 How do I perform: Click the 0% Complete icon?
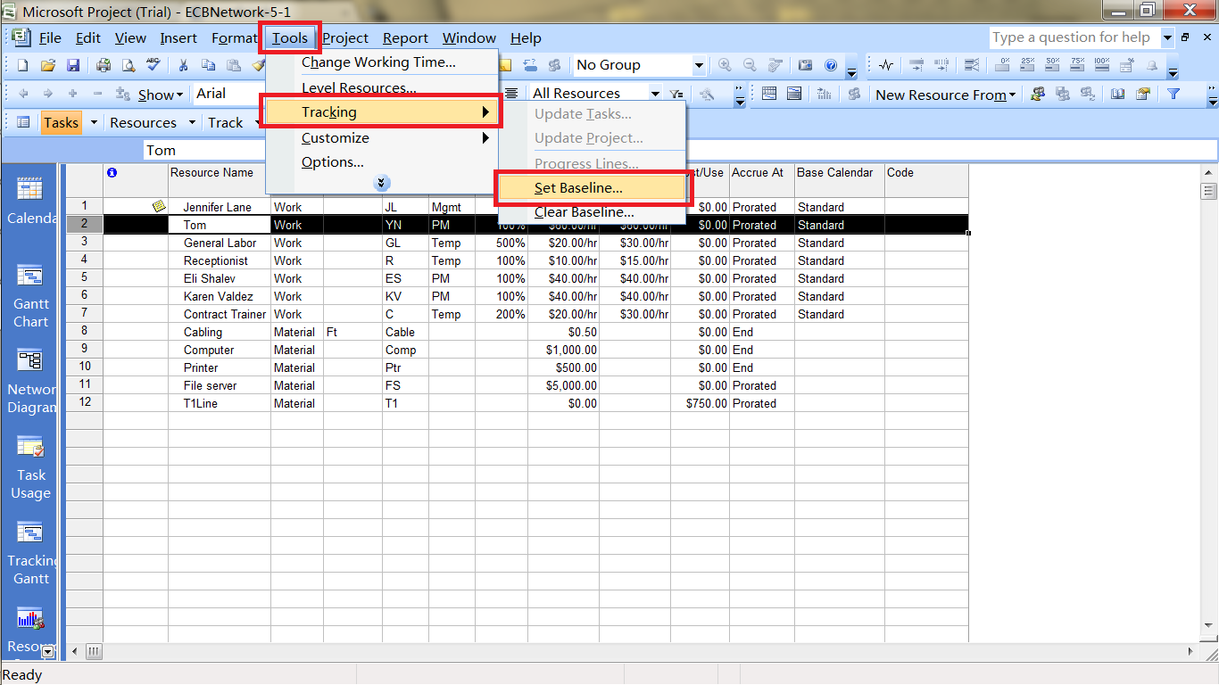[x=1002, y=65]
